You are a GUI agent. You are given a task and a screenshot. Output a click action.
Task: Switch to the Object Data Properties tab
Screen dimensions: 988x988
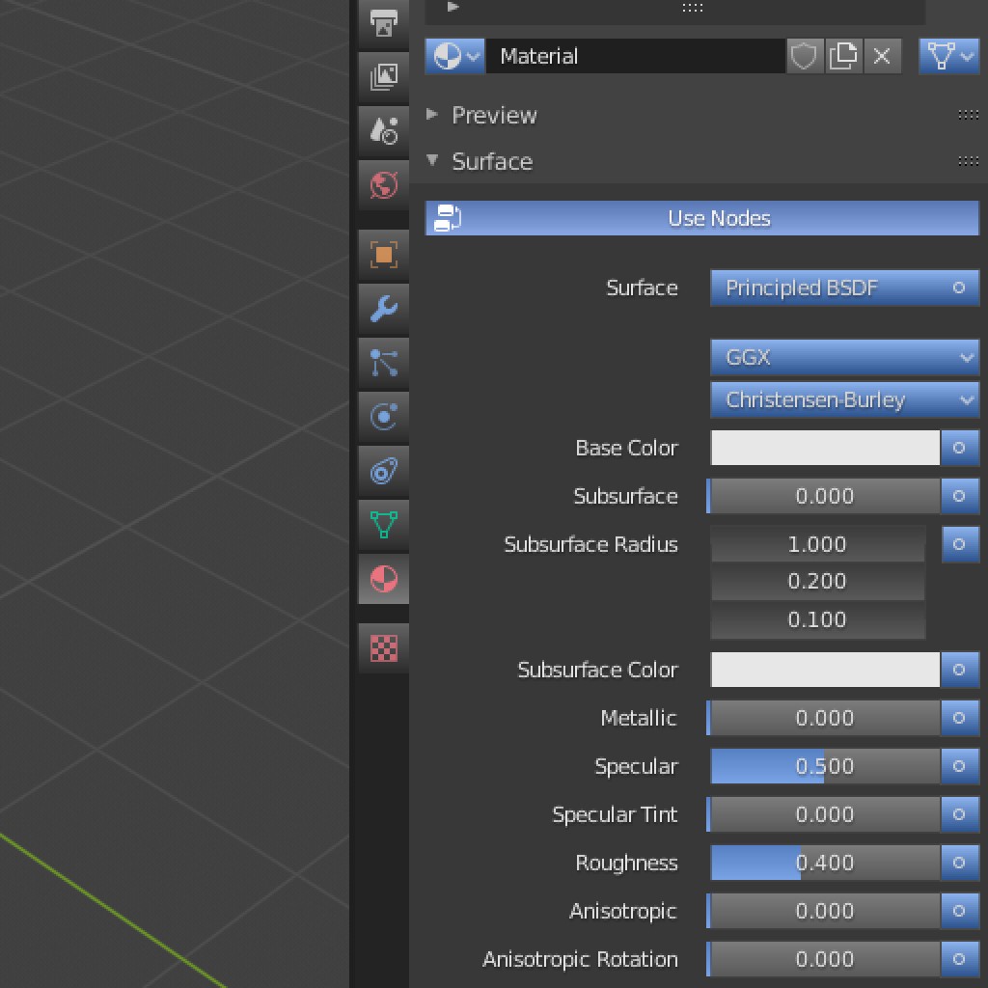pyautogui.click(x=383, y=526)
